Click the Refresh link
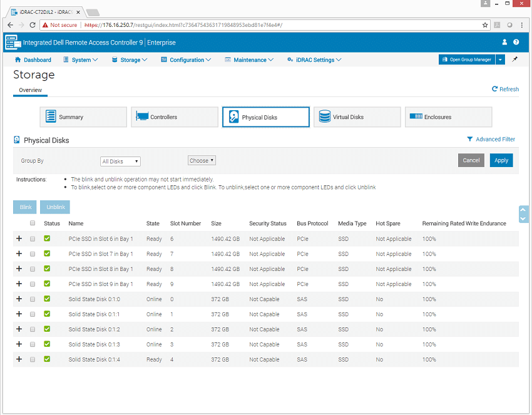This screenshot has width=532, height=415. [x=505, y=89]
